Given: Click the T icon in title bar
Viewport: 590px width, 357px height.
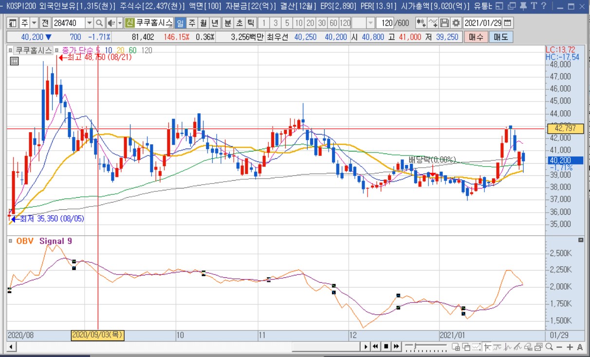Looking at the screenshot, I should (x=534, y=7).
